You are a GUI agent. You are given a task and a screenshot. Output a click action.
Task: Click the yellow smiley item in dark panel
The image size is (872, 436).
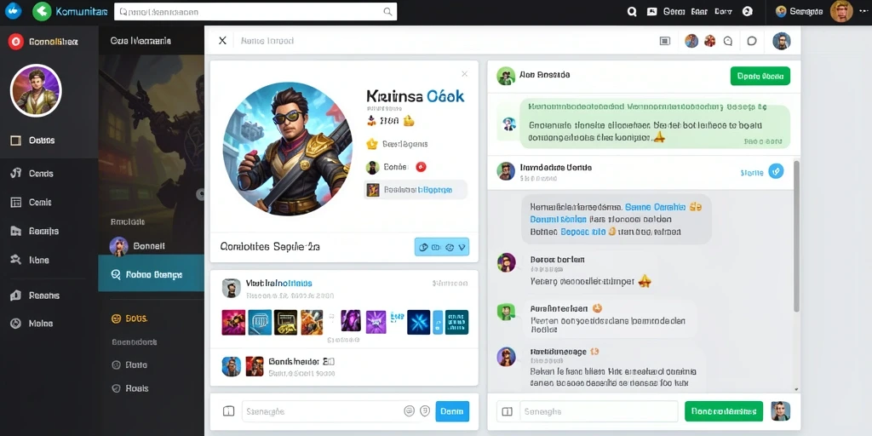point(129,318)
